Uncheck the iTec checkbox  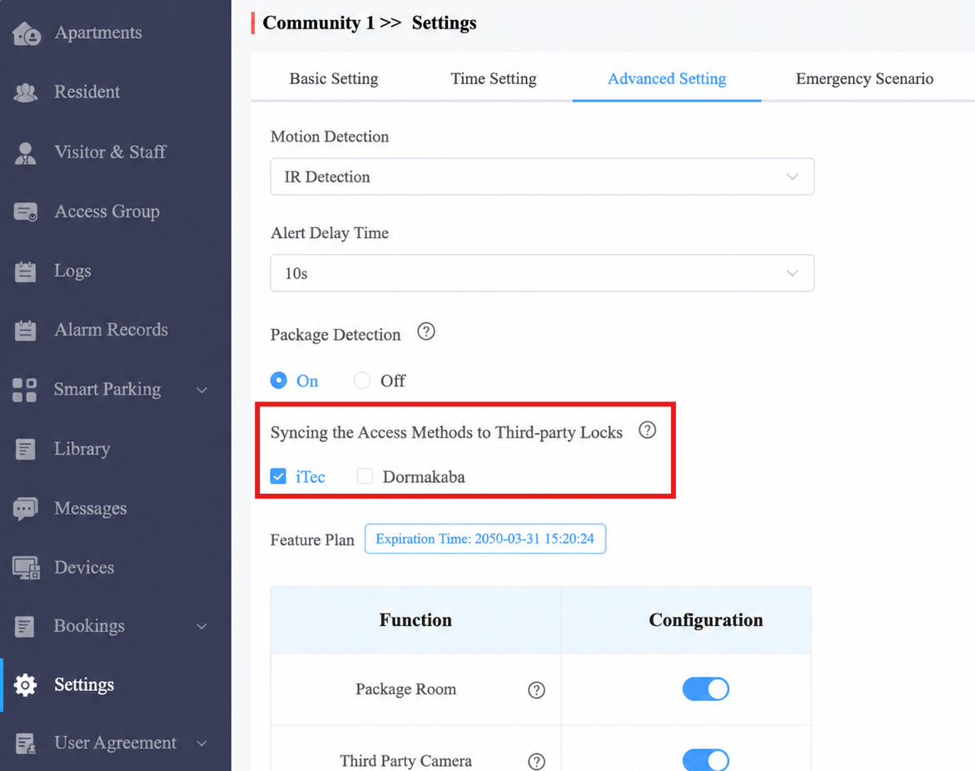click(x=278, y=476)
